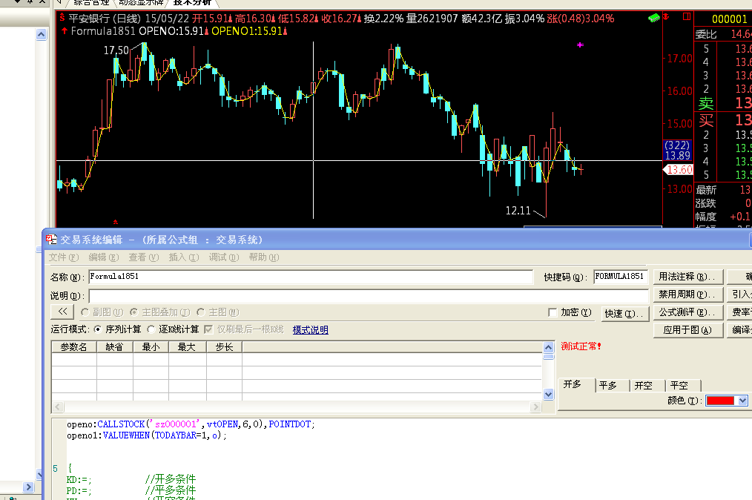Open the 插入(I) menu

click(184, 257)
